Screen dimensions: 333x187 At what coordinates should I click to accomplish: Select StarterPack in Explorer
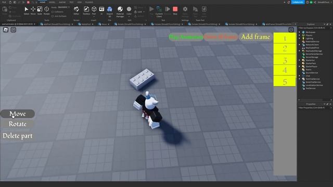coord(311,63)
